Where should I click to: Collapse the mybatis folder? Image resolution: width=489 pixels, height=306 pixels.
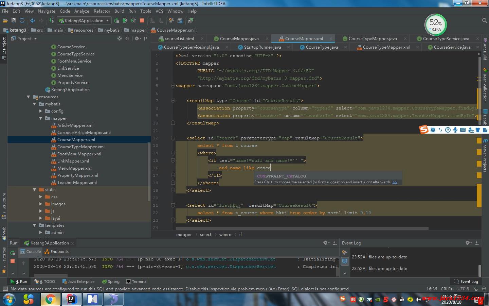[x=35, y=104]
